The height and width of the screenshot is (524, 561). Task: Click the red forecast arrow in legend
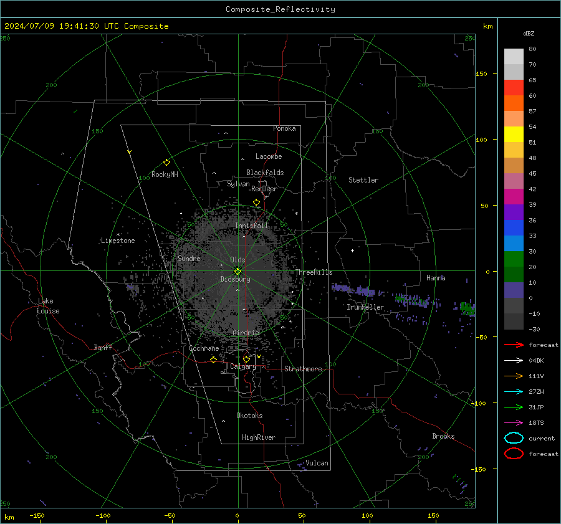point(514,345)
